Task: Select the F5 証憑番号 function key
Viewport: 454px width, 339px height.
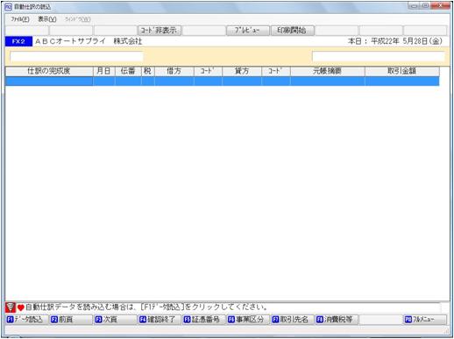Action: pos(204,320)
